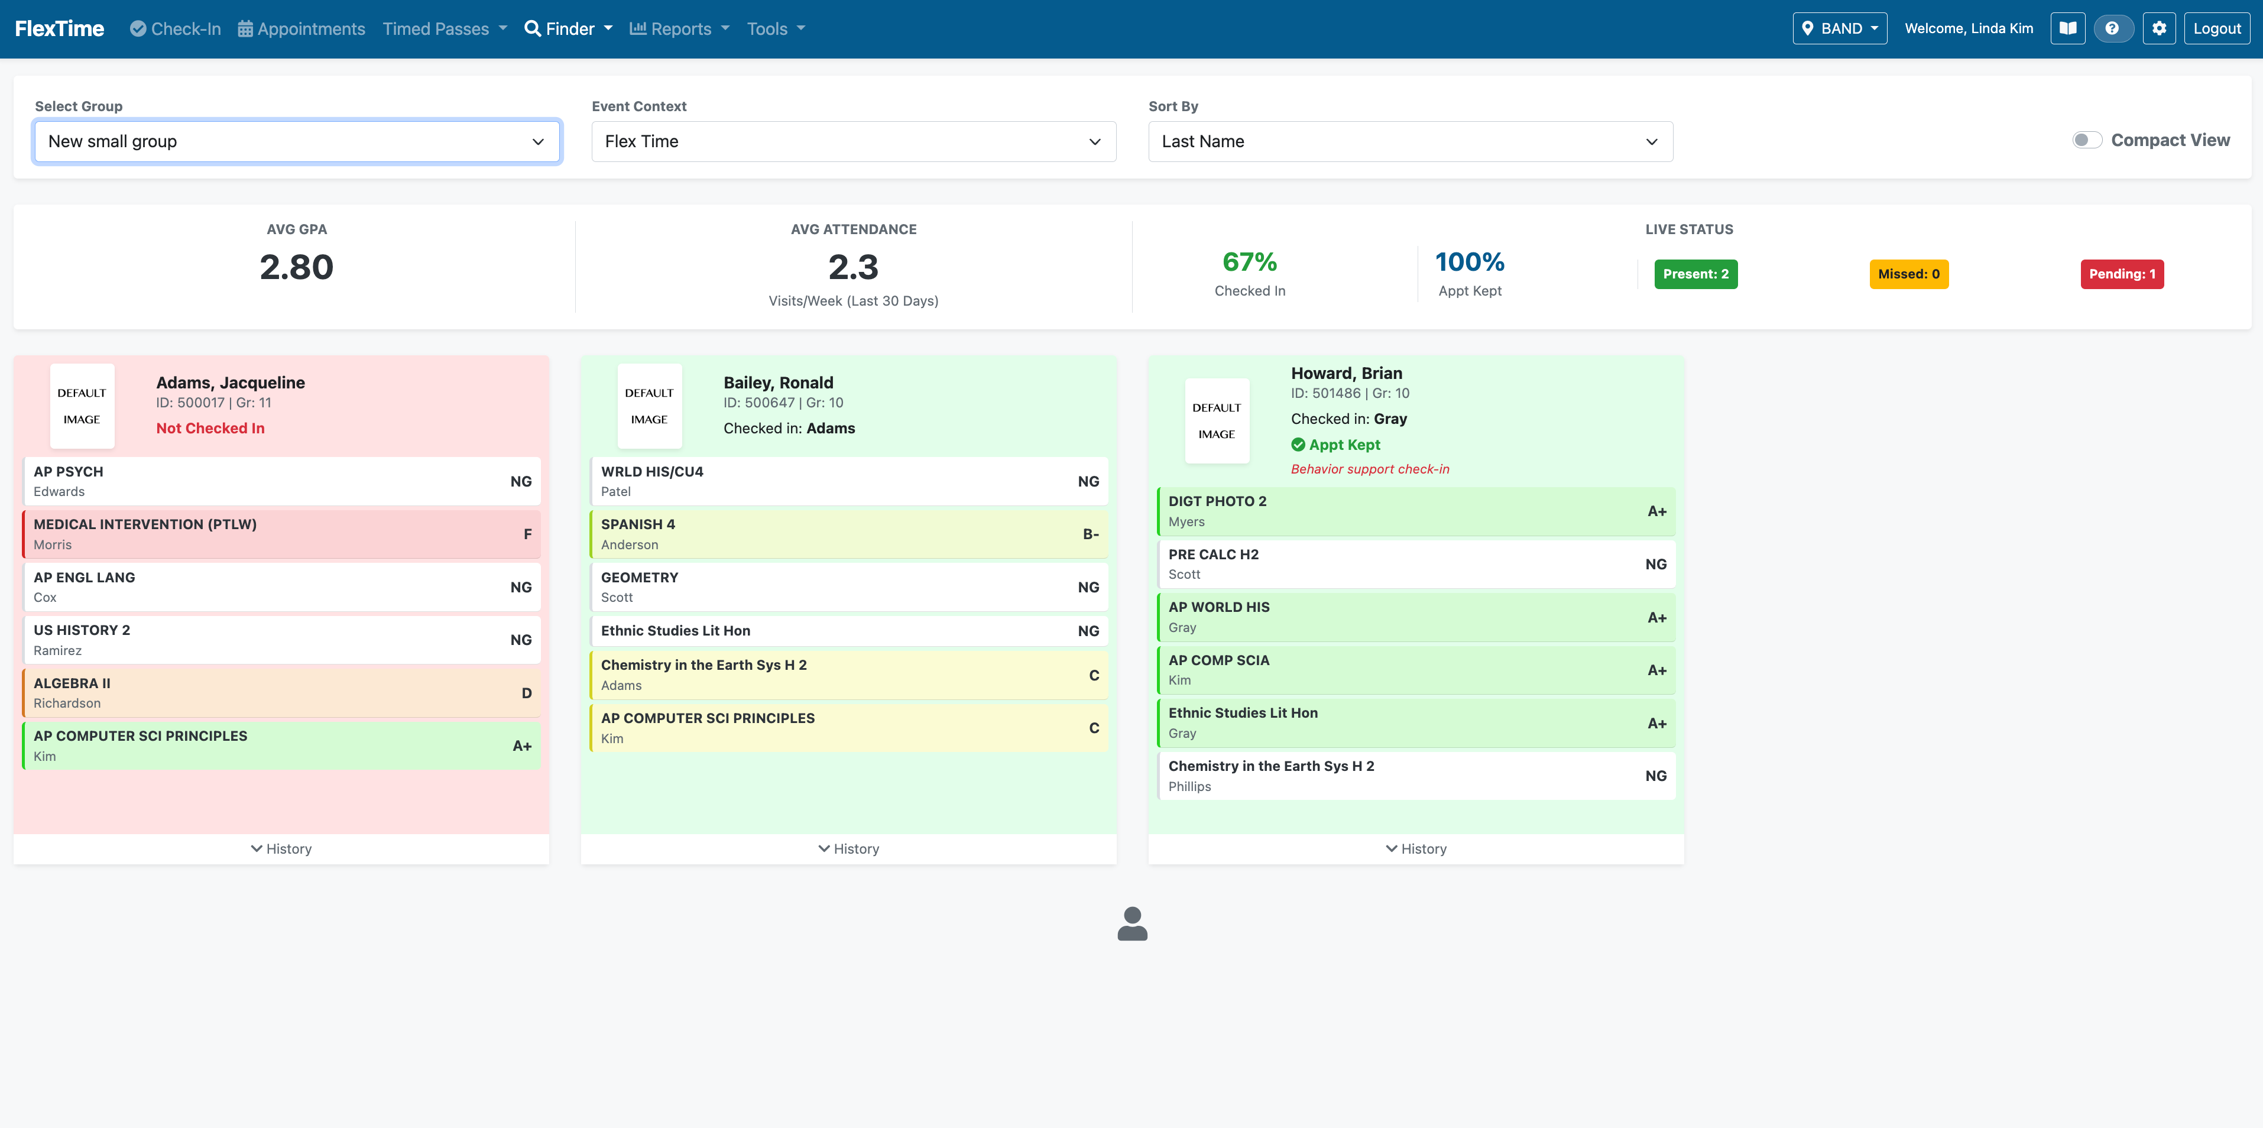The width and height of the screenshot is (2263, 1128).
Task: Click the Adams, Jacqueline name
Action: [230, 382]
